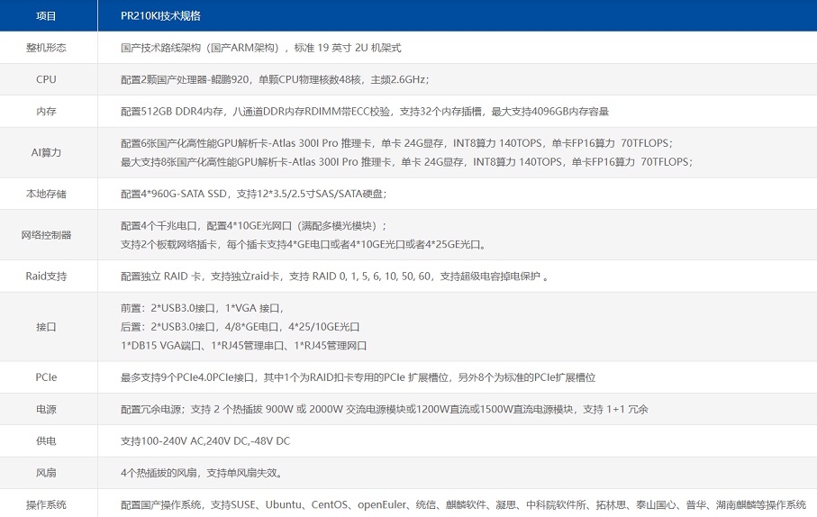Screen dimensions: 817x517
Task: Click the '配置512GB DDR4内存' description
Action: tap(365, 112)
